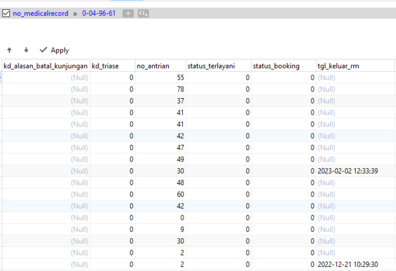
Task: Click the status_booking column header
Action: click(x=284, y=66)
